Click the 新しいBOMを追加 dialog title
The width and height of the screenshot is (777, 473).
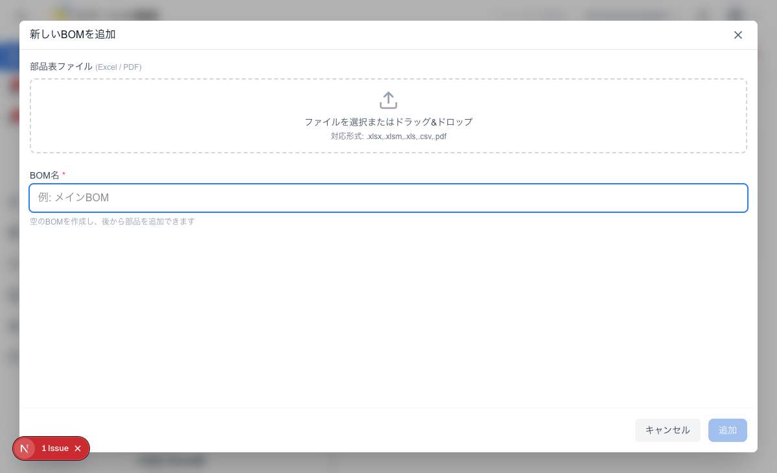click(73, 34)
